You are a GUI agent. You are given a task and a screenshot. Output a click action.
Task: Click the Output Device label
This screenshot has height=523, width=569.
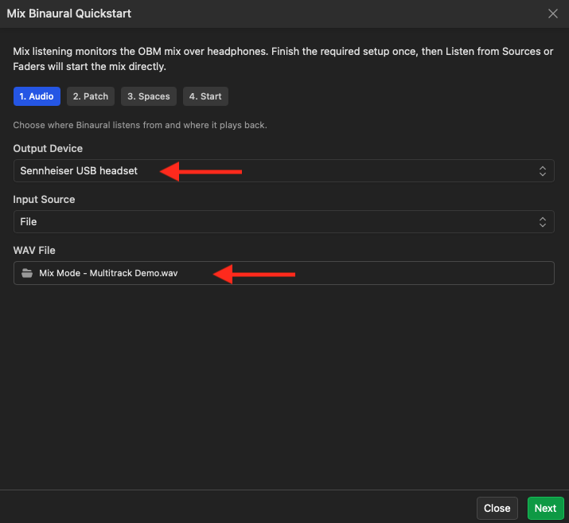tap(48, 148)
